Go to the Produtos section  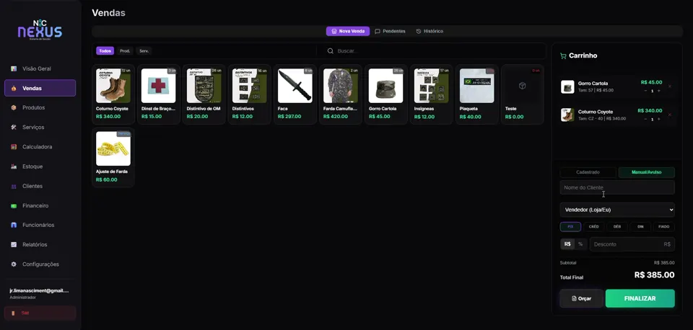[40, 107]
